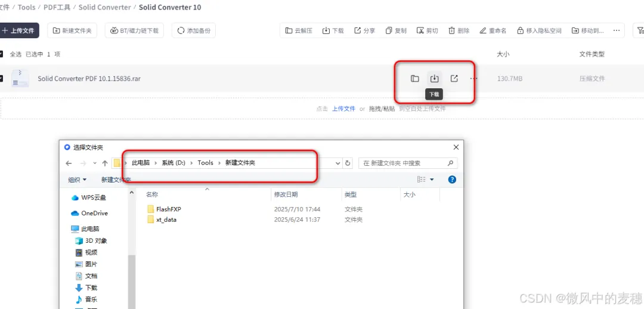Select 音乐 in the navigation pane
The width and height of the screenshot is (644, 309).
(86, 299)
